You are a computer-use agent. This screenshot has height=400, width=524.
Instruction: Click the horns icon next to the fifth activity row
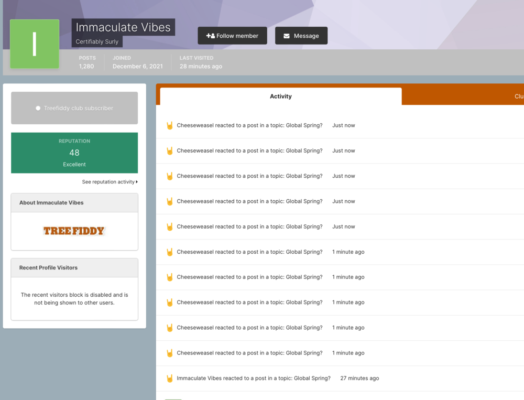click(x=169, y=226)
